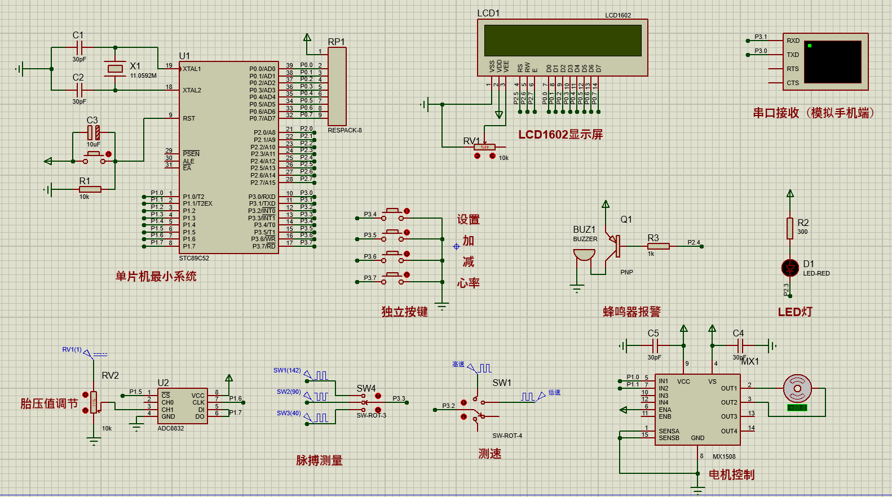
Task: Toggle the latch dot on the P3.7 心率 button
Action: (407, 275)
